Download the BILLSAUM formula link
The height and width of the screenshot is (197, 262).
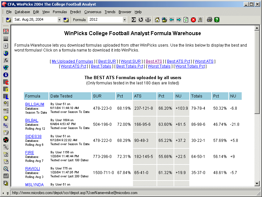tap(35, 104)
